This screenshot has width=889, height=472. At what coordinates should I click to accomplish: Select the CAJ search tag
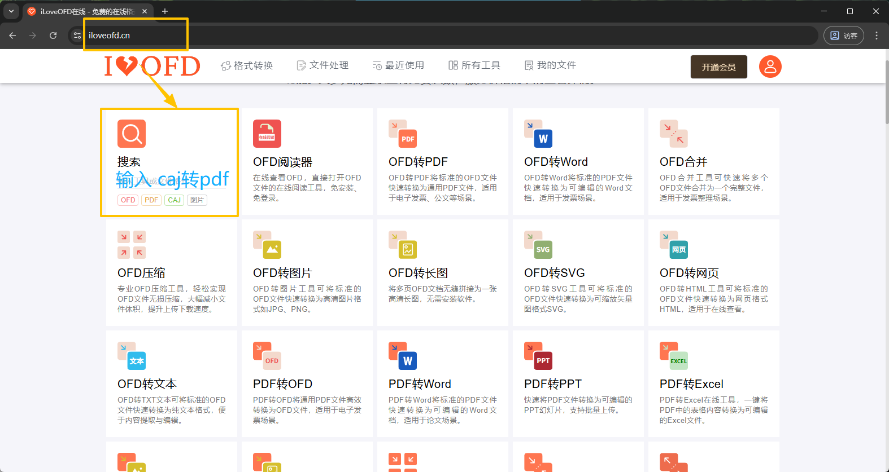click(x=175, y=200)
